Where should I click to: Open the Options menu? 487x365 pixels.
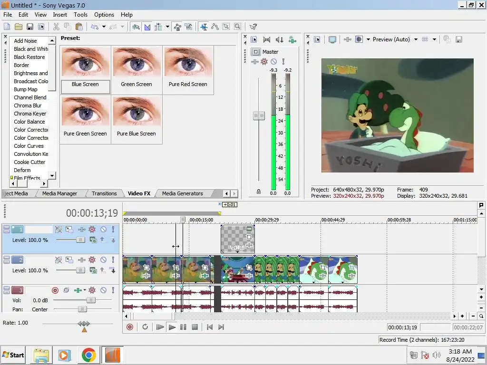tap(104, 15)
